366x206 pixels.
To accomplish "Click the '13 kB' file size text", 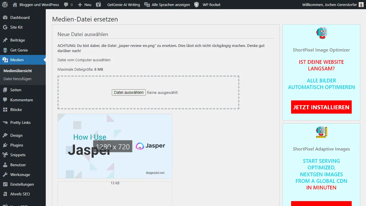I will point(115,183).
